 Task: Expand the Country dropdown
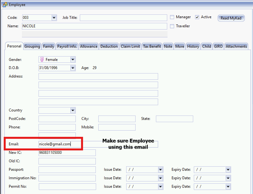(x=73, y=110)
